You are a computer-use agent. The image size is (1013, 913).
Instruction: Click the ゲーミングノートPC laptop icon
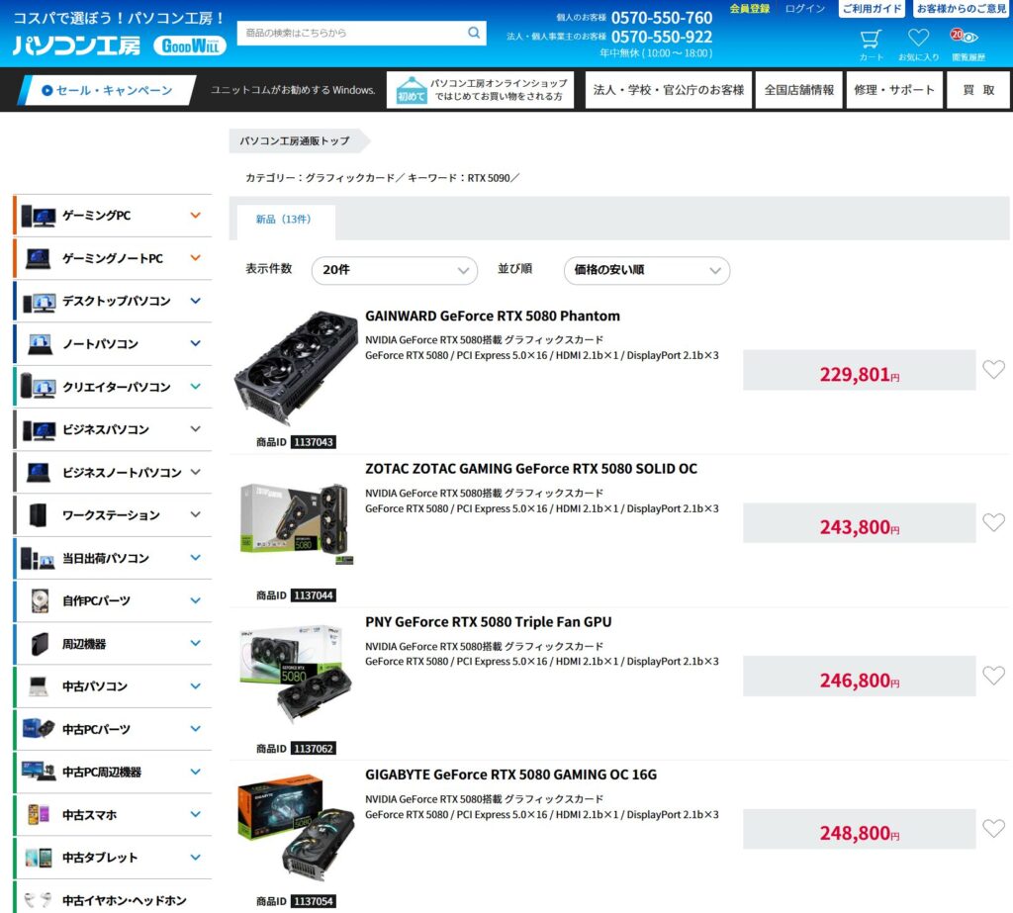coord(39,258)
